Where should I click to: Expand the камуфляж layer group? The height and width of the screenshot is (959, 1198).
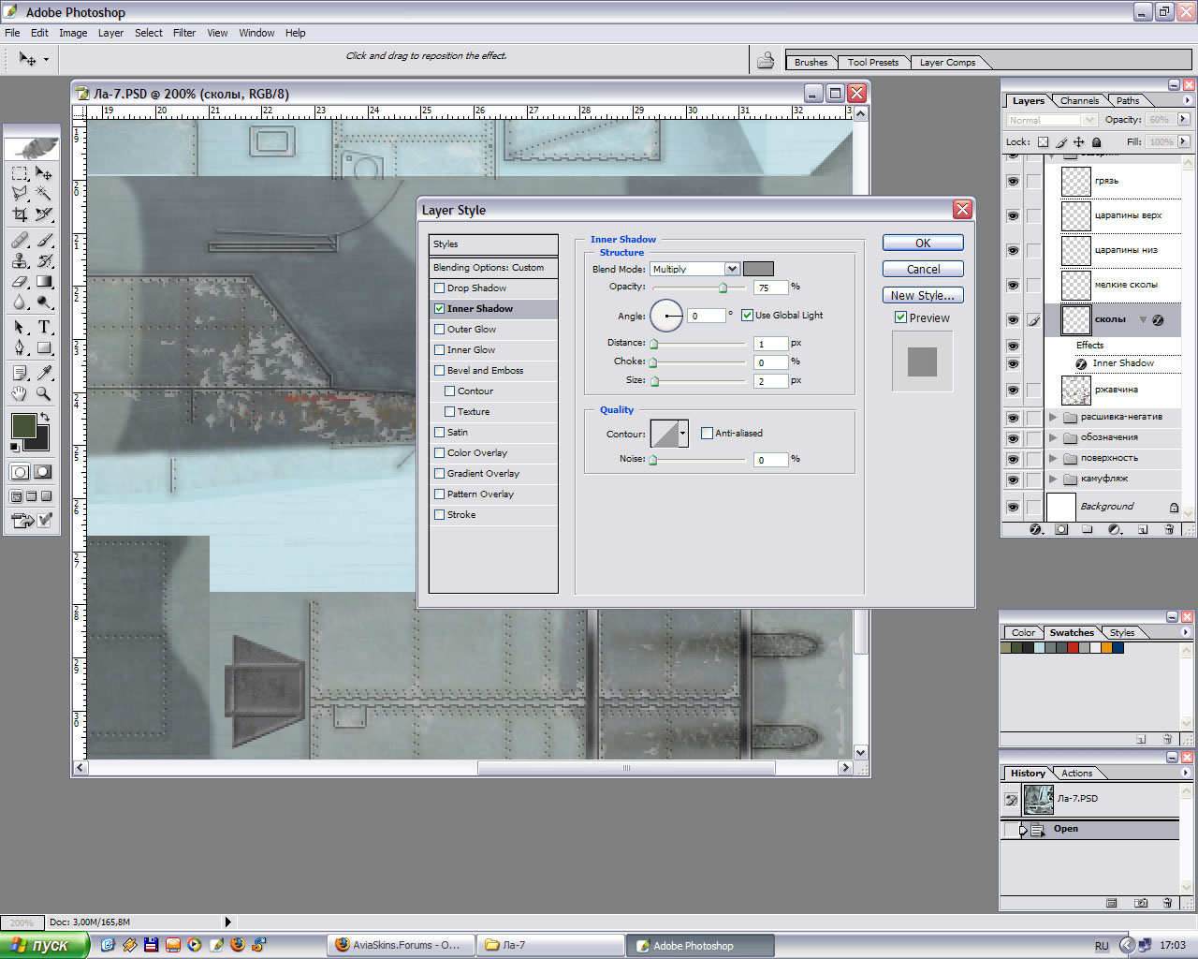[1053, 479]
